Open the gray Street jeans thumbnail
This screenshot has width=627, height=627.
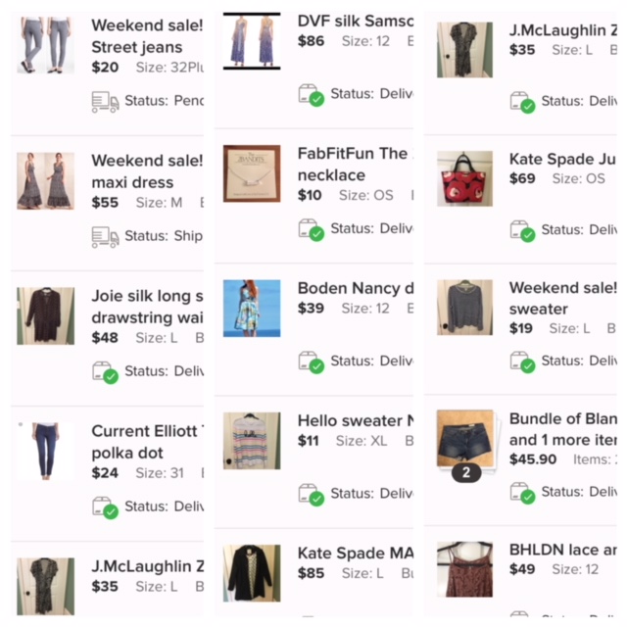point(46,45)
